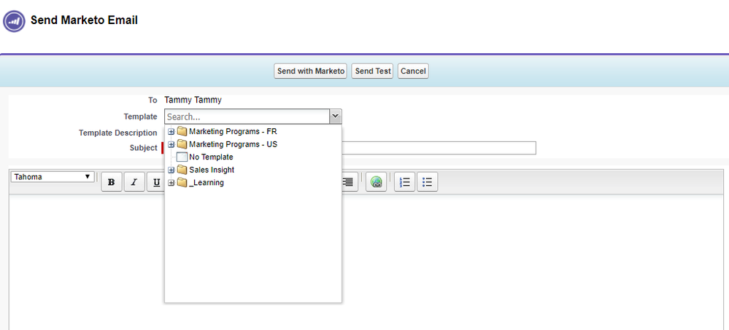This screenshot has height=330, width=729.
Task: Insert a numbered list
Action: [x=405, y=182]
